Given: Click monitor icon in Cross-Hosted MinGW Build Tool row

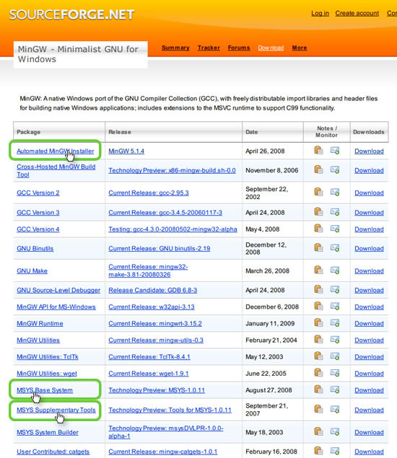Looking at the screenshot, I should [335, 169].
